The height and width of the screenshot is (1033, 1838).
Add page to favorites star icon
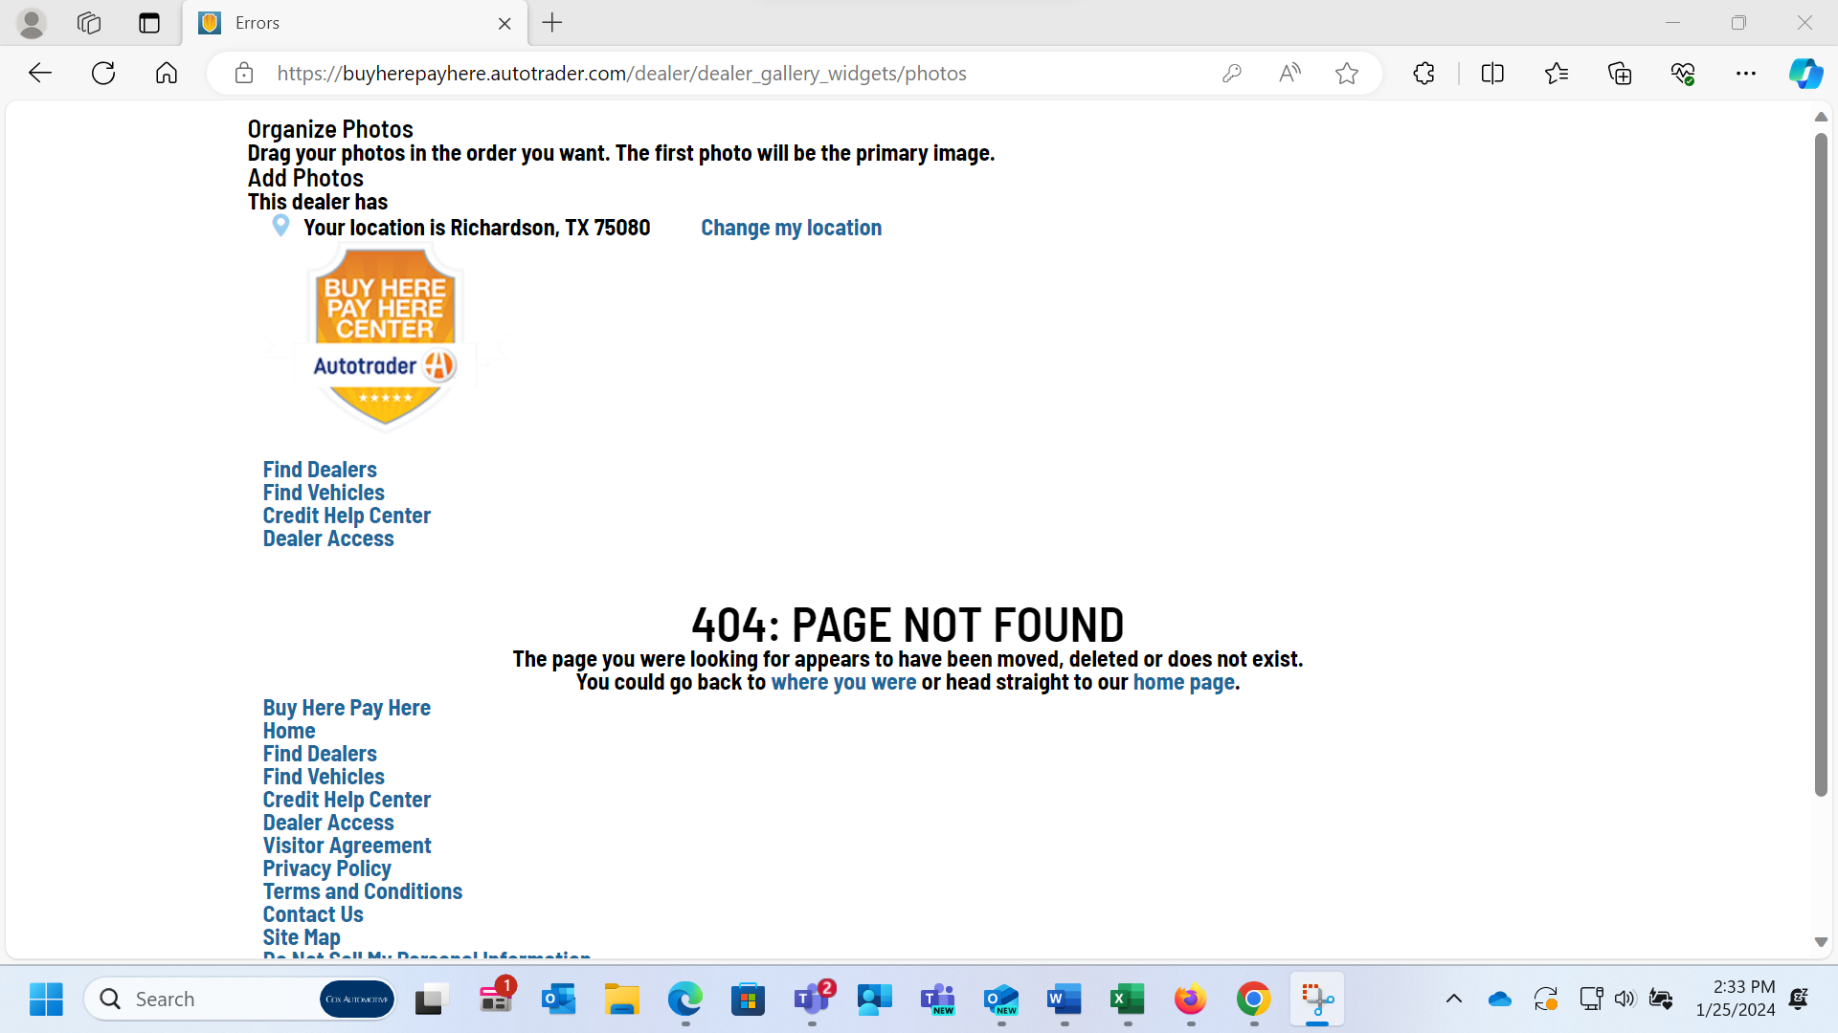(1347, 74)
